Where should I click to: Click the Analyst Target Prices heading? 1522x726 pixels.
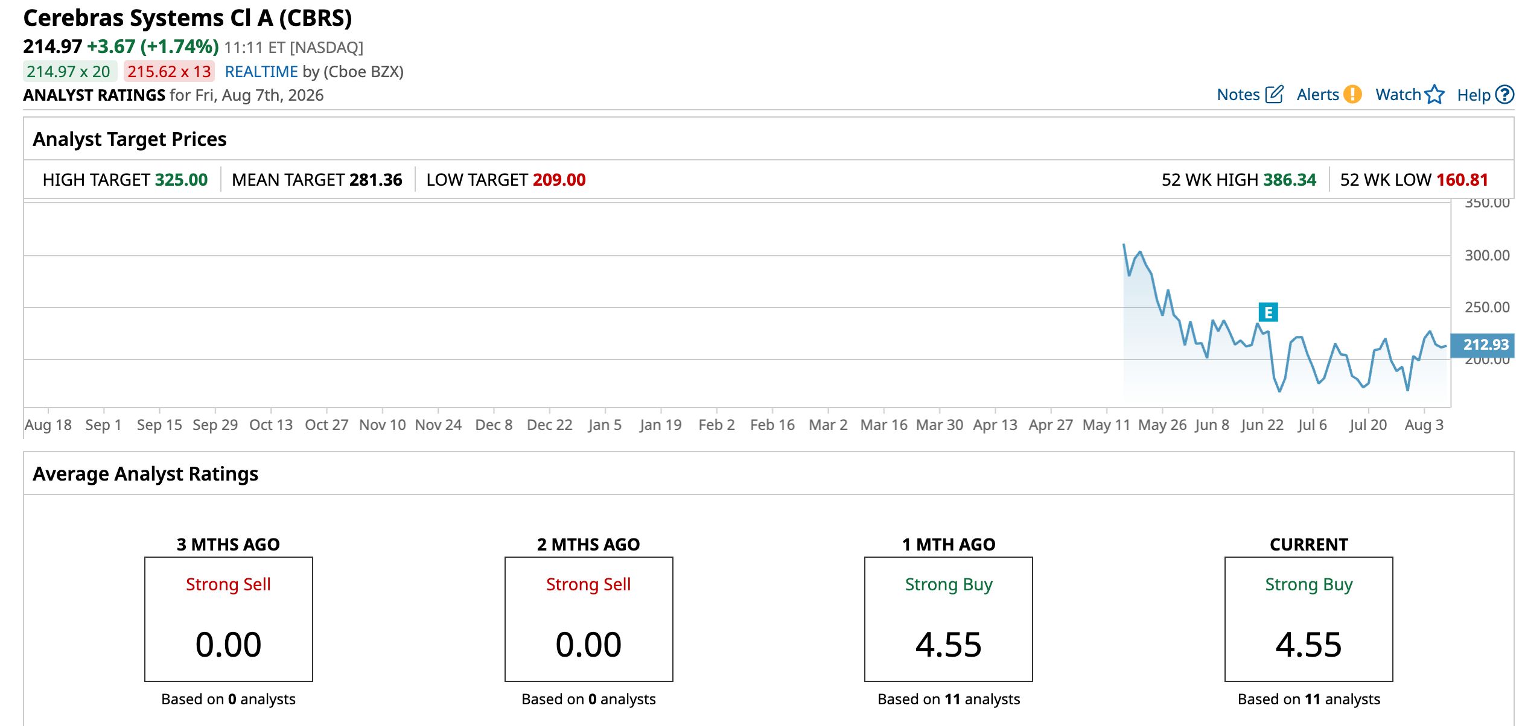click(130, 139)
